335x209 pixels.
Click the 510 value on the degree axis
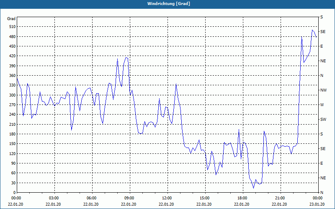point(13,27)
